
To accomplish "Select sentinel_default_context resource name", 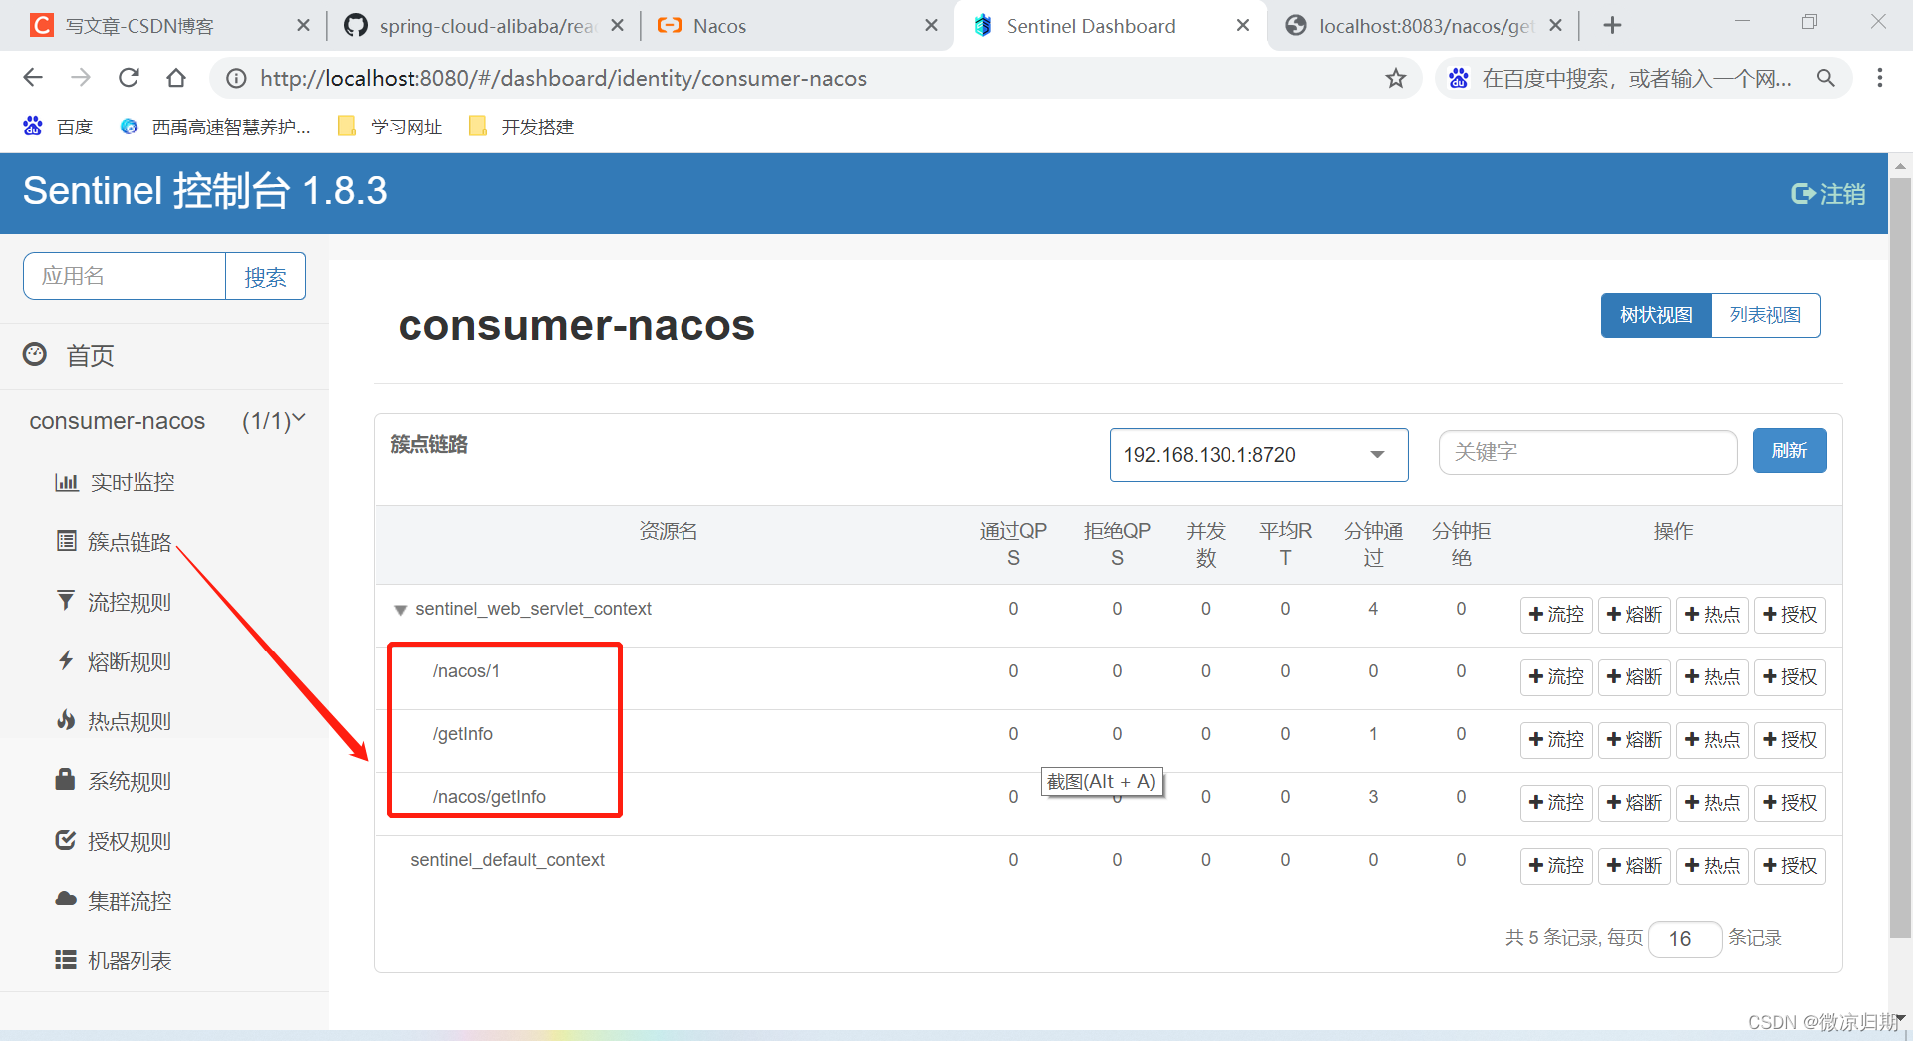I will [x=507, y=860].
